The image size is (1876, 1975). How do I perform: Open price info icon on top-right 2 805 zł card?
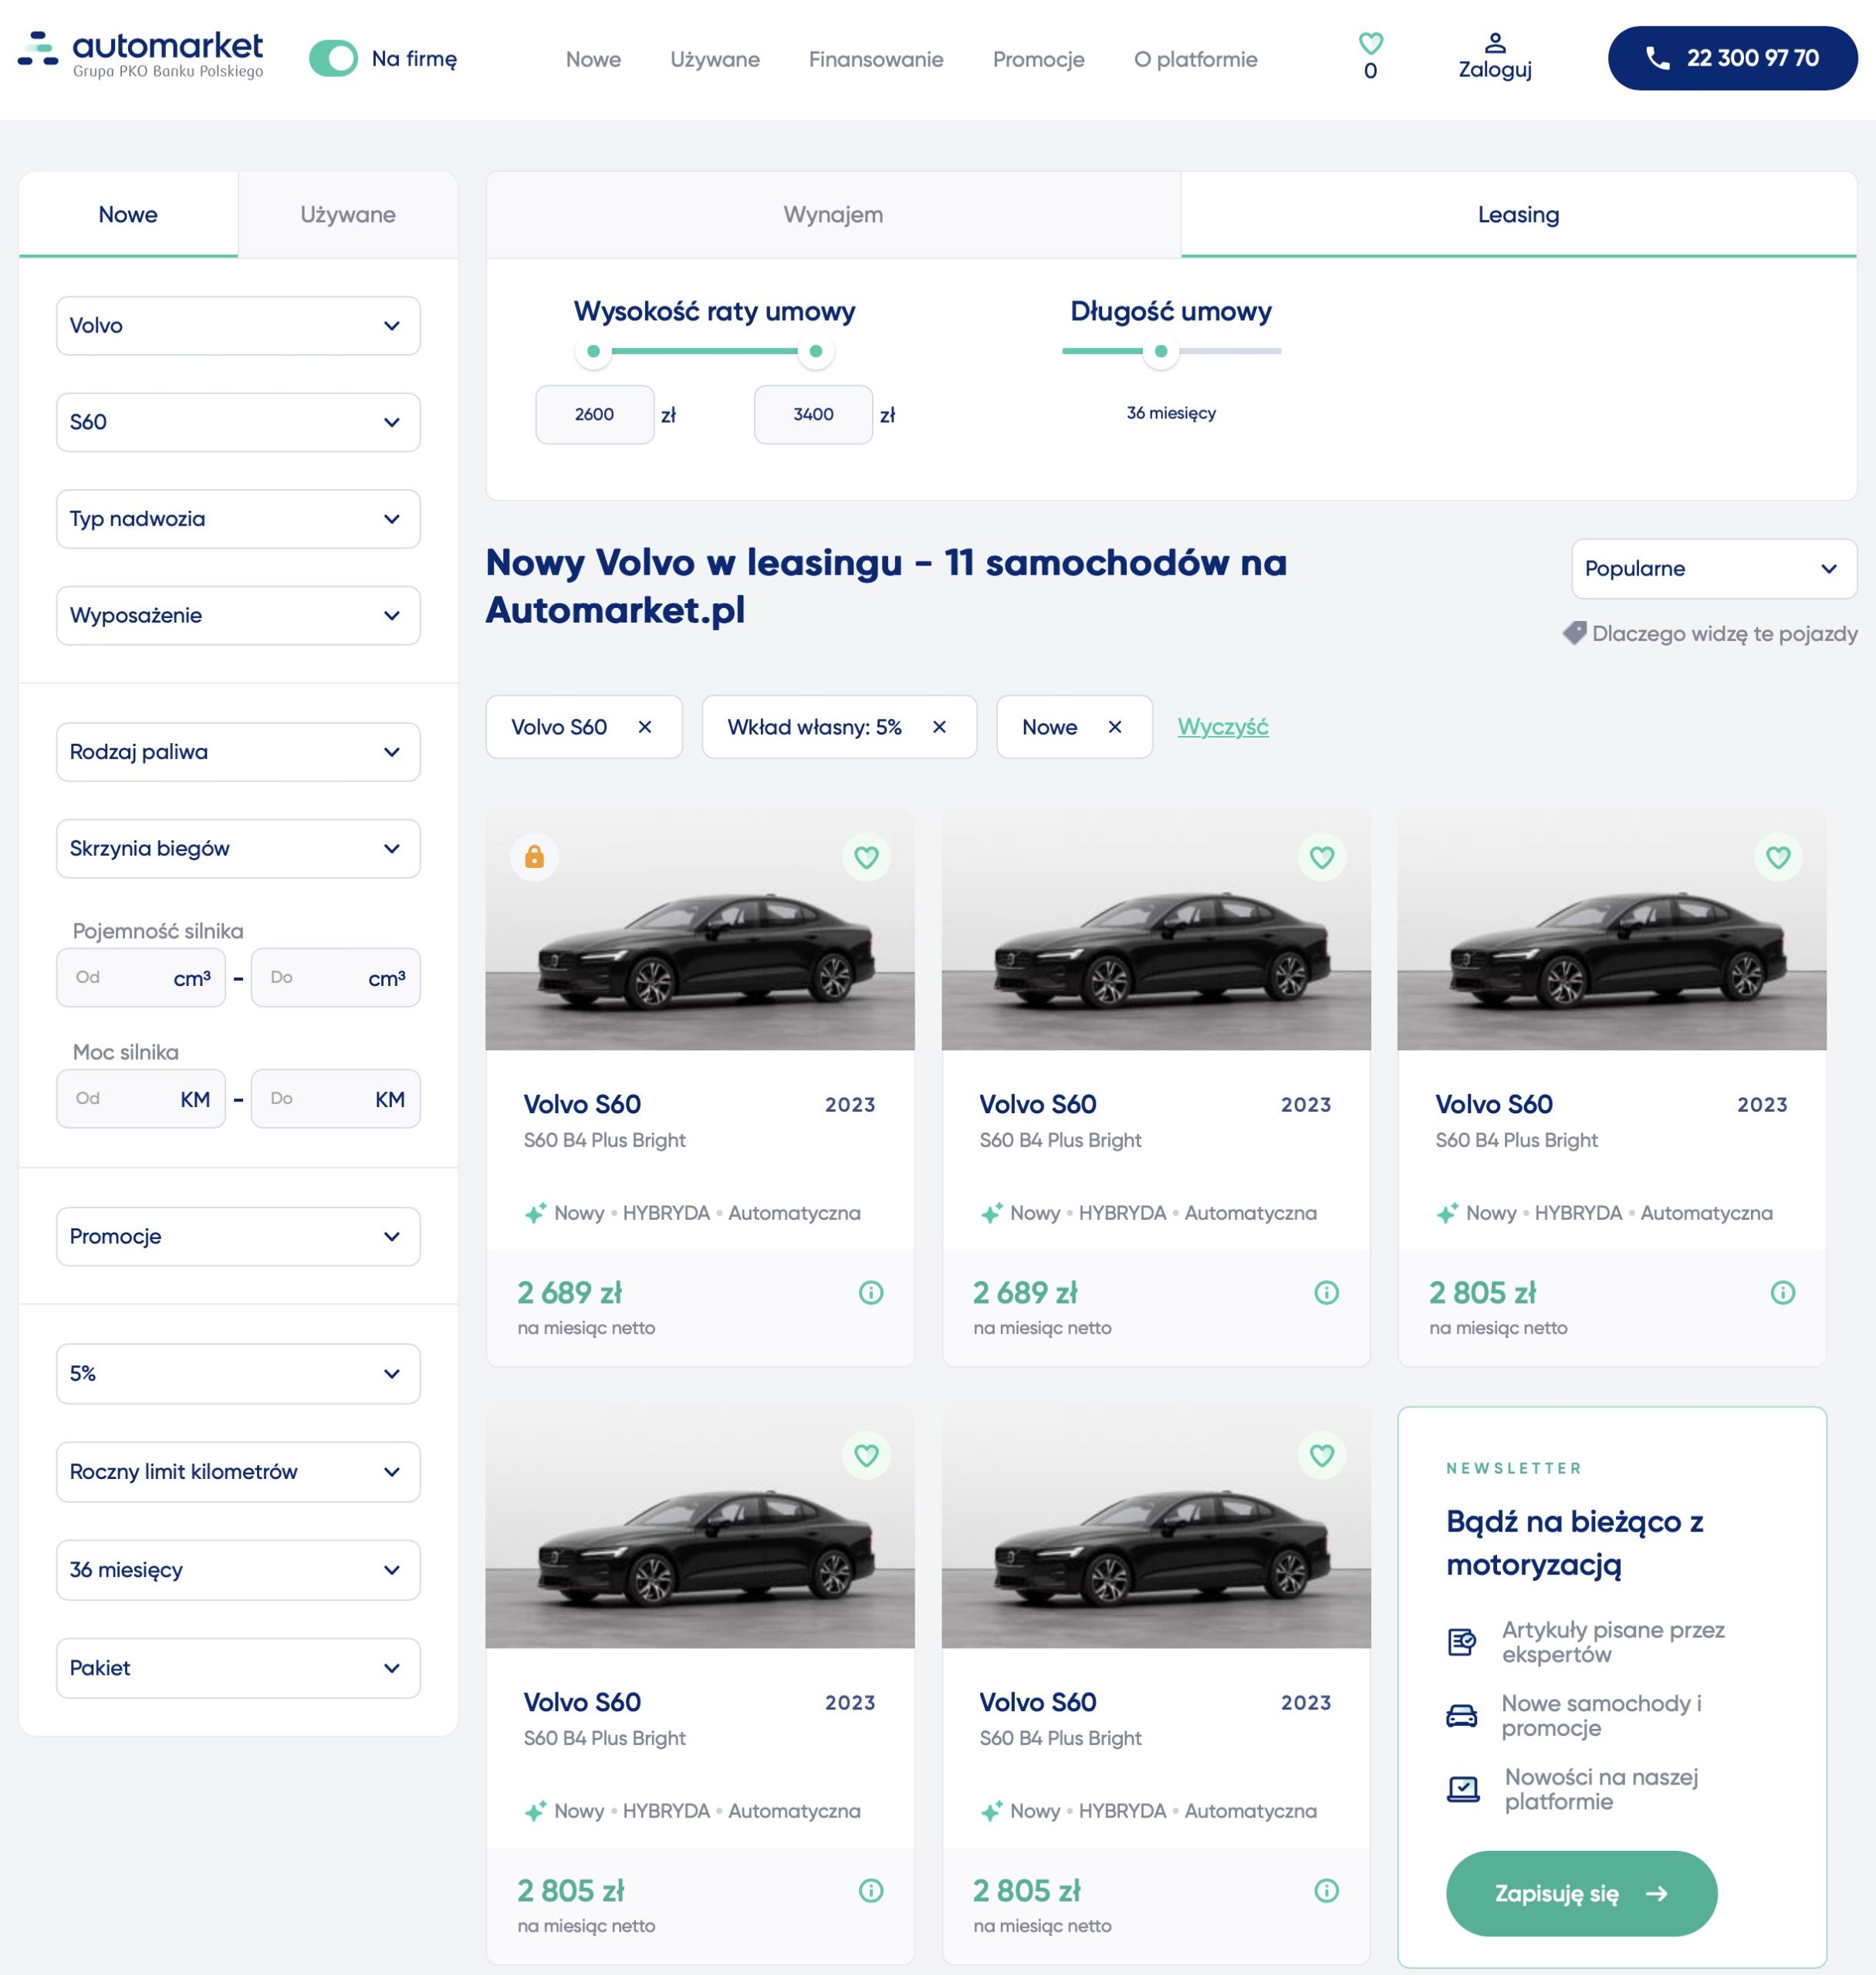point(1782,1292)
